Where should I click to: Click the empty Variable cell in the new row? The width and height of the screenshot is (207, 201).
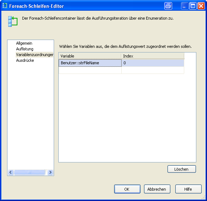click(x=90, y=70)
